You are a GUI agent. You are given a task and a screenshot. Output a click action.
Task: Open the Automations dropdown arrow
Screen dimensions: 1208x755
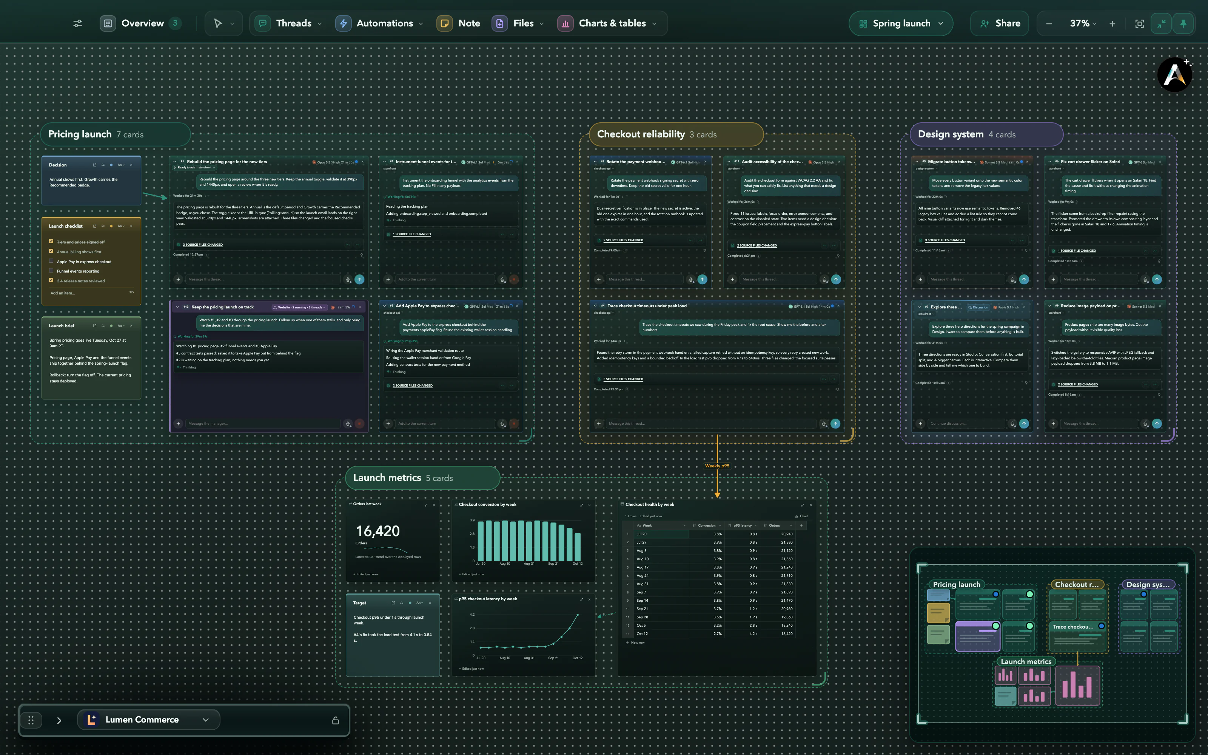(x=421, y=23)
